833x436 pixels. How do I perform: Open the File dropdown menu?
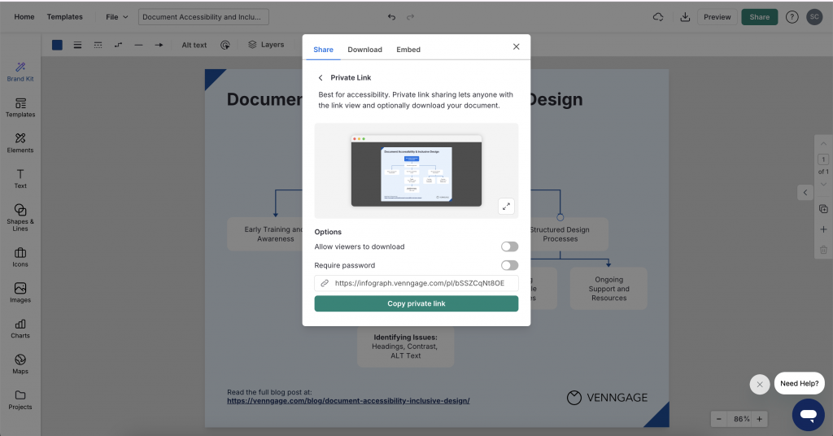(117, 17)
